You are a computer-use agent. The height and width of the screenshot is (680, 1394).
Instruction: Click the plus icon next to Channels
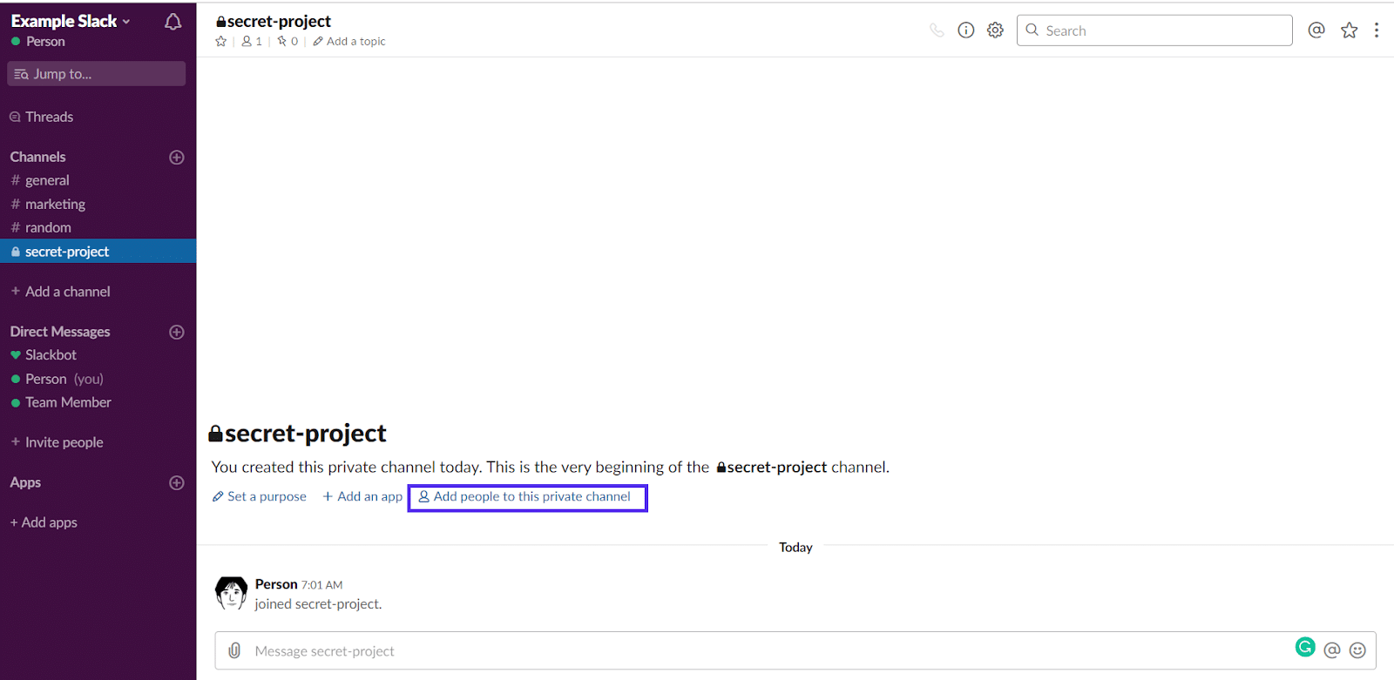pyautogui.click(x=177, y=158)
